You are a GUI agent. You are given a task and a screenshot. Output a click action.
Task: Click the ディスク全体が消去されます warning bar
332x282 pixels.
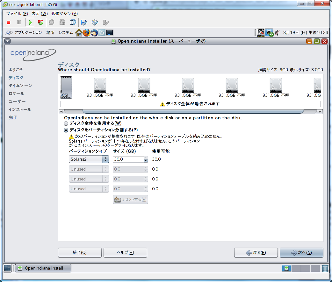tap(190, 104)
